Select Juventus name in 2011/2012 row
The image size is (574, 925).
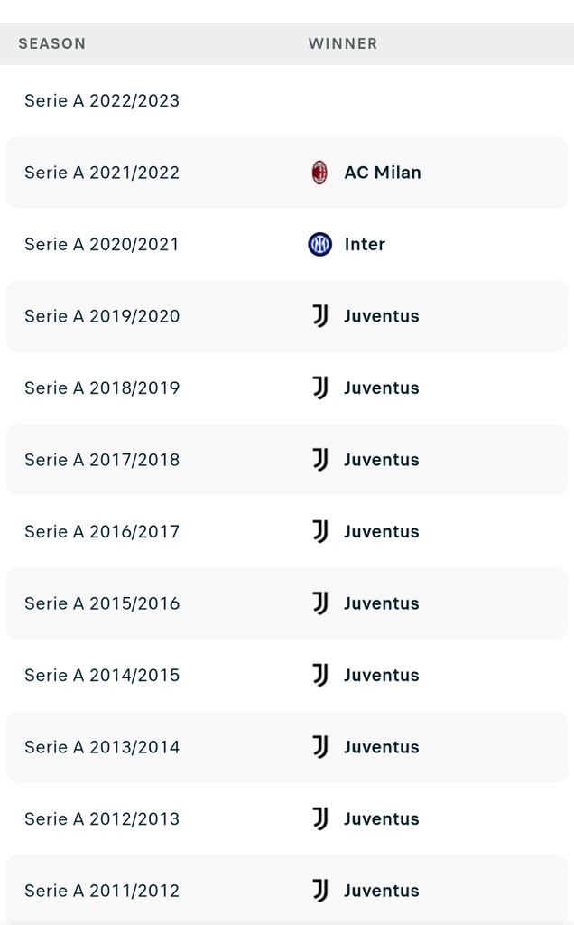[x=382, y=891]
